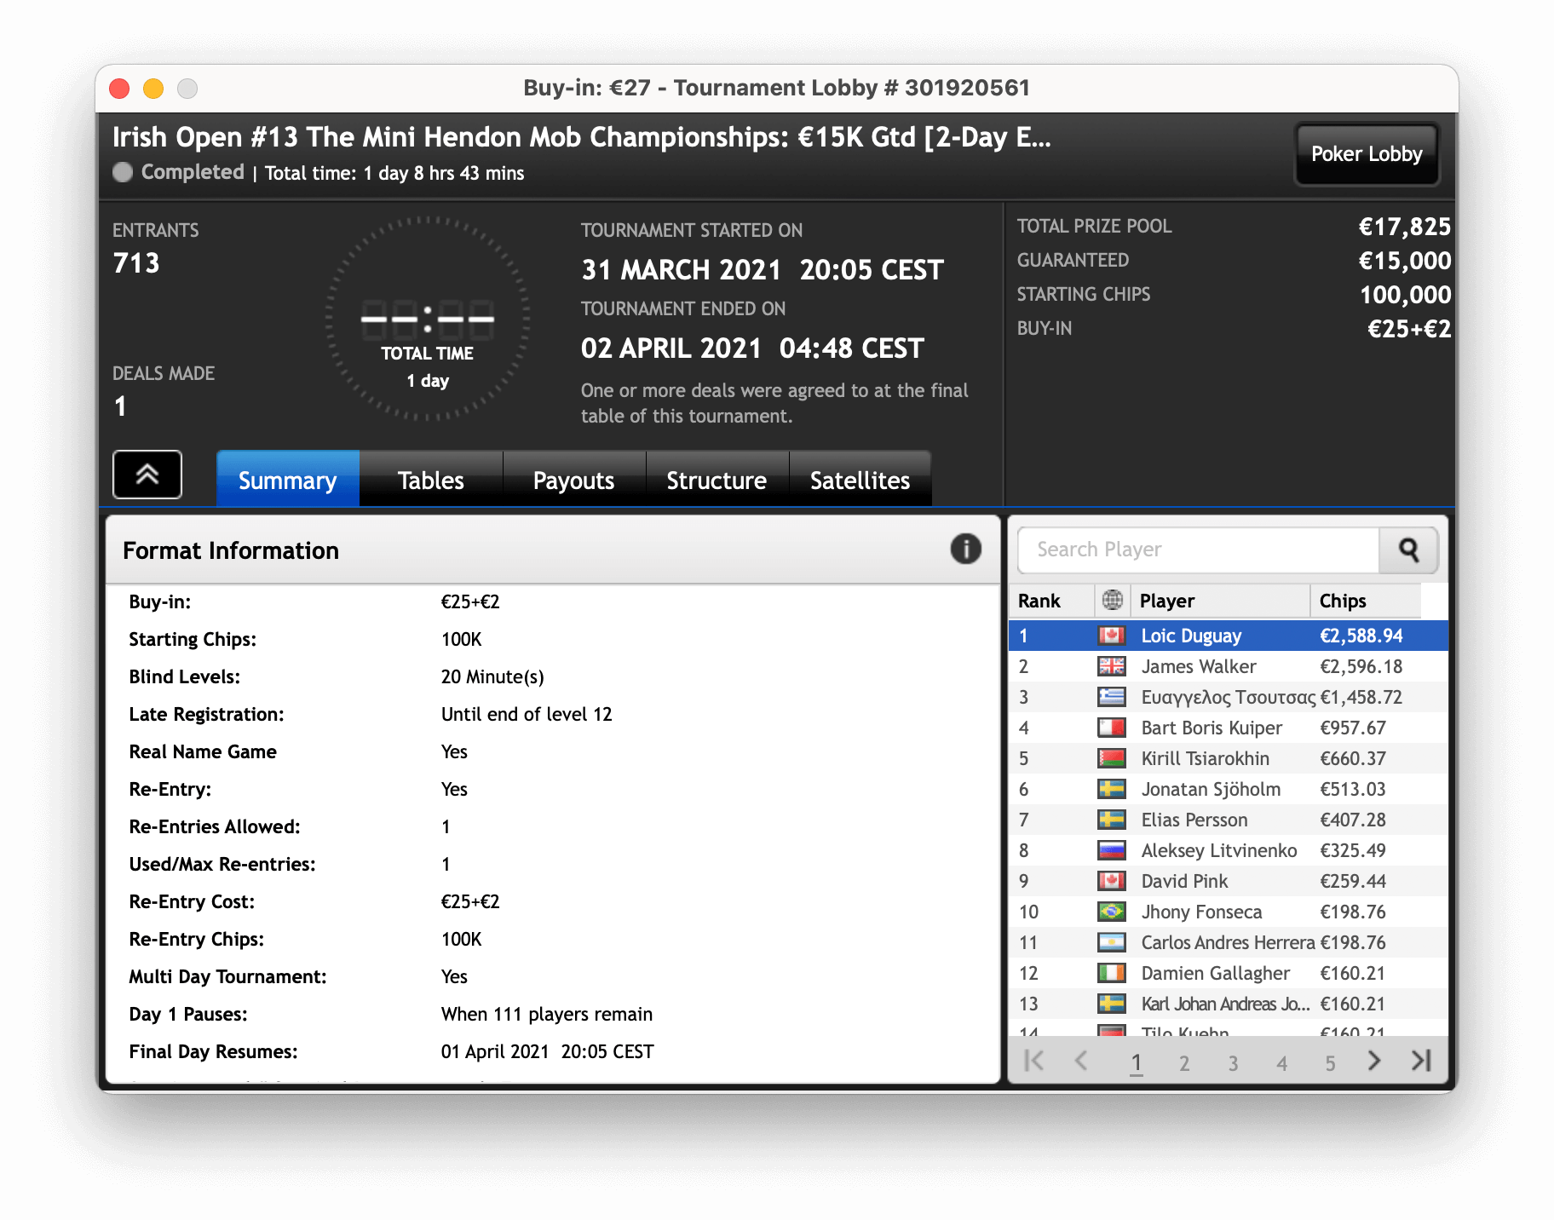Open the Tables tab
Viewport: 1554px width, 1220px height.
(x=431, y=480)
